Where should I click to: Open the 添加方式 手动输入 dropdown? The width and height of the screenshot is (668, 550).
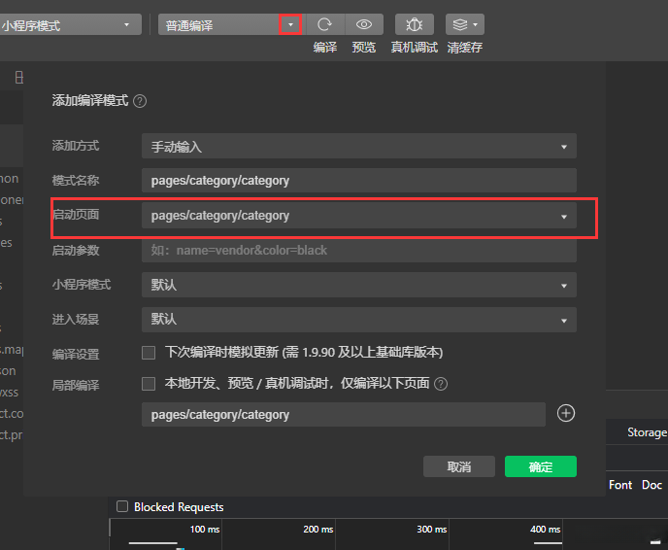pyautogui.click(x=358, y=146)
